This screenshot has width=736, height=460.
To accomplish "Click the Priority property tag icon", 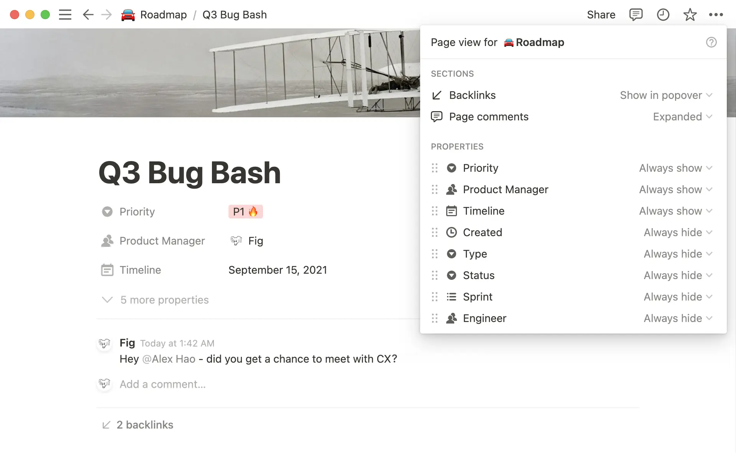I will pos(452,168).
